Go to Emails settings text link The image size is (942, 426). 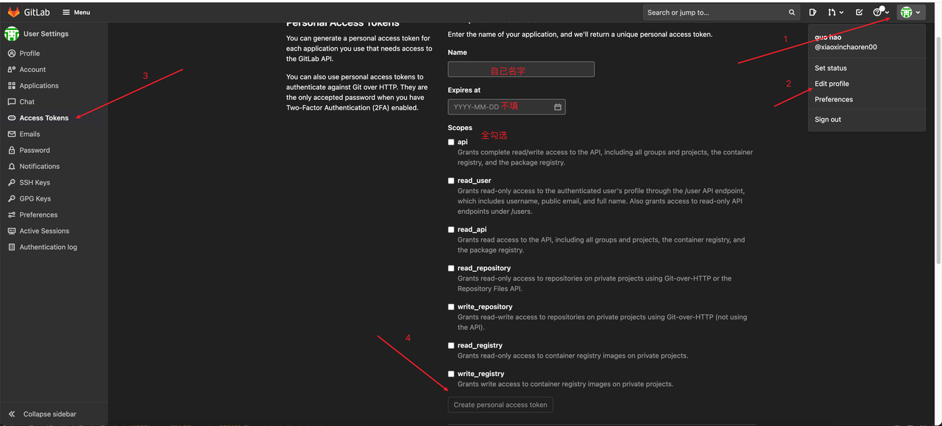click(30, 134)
